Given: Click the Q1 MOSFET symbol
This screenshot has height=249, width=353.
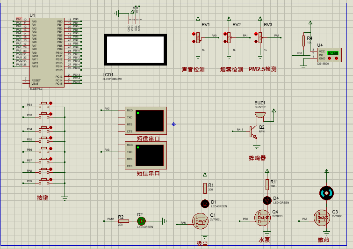Looking at the screenshot, I should pos(200,221).
